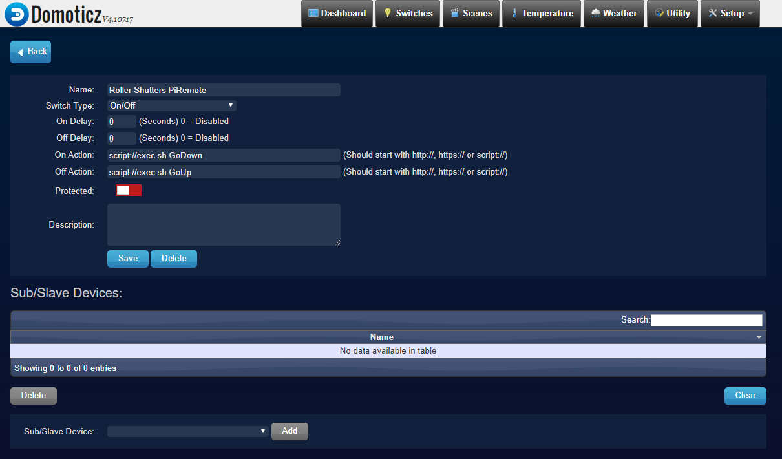Viewport: 782px width, 459px height.
Task: Sort table by the Name column header
Action: [x=382, y=337]
